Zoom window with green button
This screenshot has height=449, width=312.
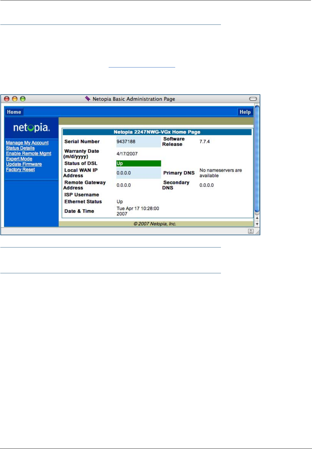point(23,99)
